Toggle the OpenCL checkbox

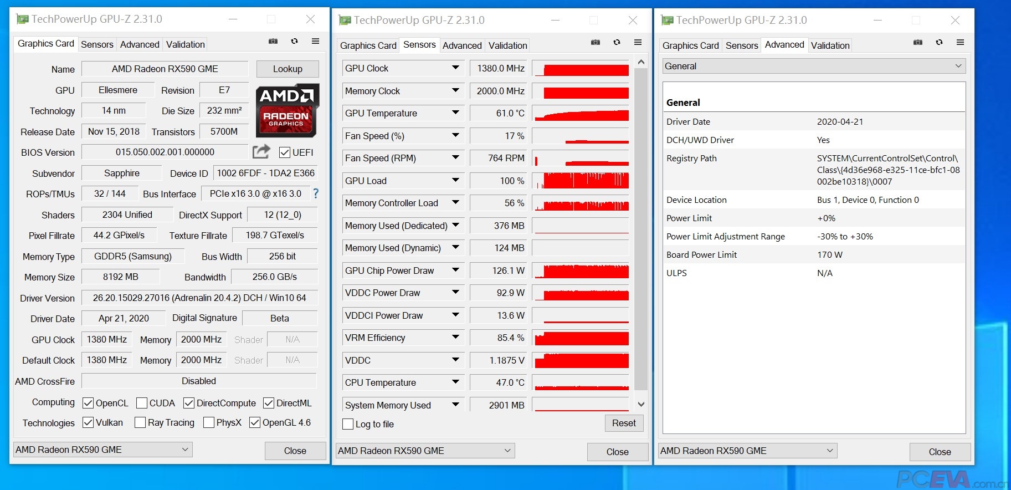(x=88, y=403)
